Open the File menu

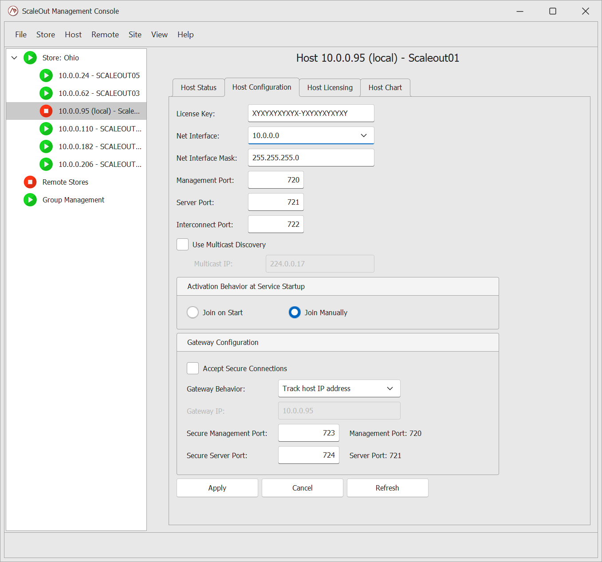tap(21, 35)
